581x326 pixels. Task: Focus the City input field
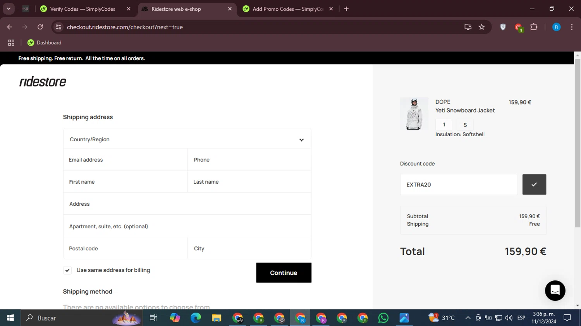click(x=249, y=248)
